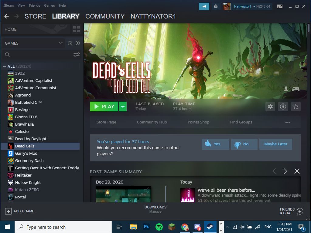Open the Friends menu
311x233 pixels.
click(34, 5)
